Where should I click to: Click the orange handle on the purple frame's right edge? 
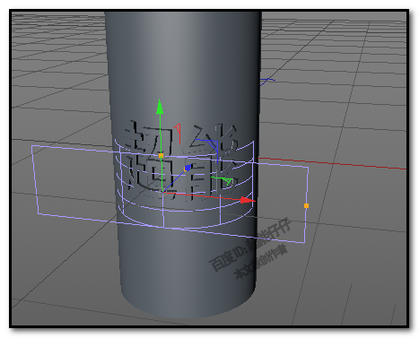click(x=306, y=205)
